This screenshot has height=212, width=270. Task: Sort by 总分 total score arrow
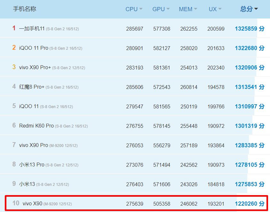pyautogui.click(x=256, y=9)
